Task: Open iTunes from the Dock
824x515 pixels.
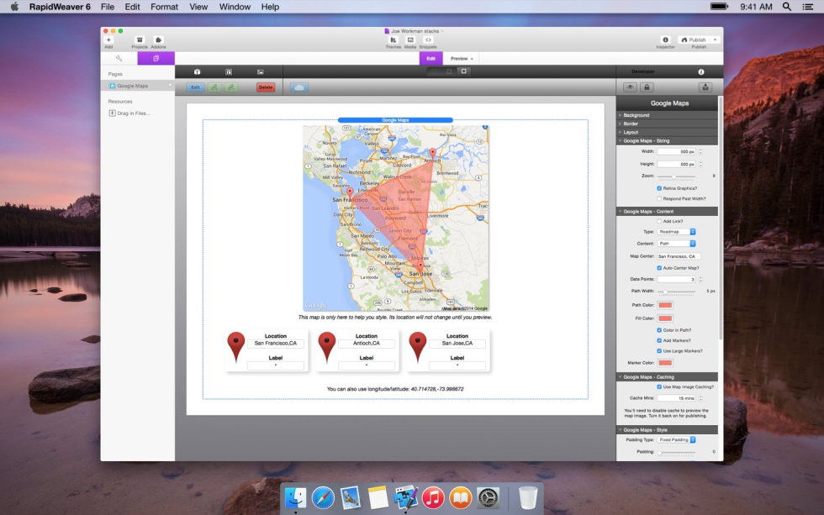Action: [432, 497]
